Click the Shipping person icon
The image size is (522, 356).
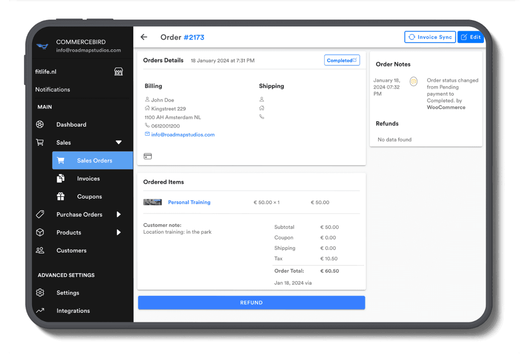tap(261, 99)
